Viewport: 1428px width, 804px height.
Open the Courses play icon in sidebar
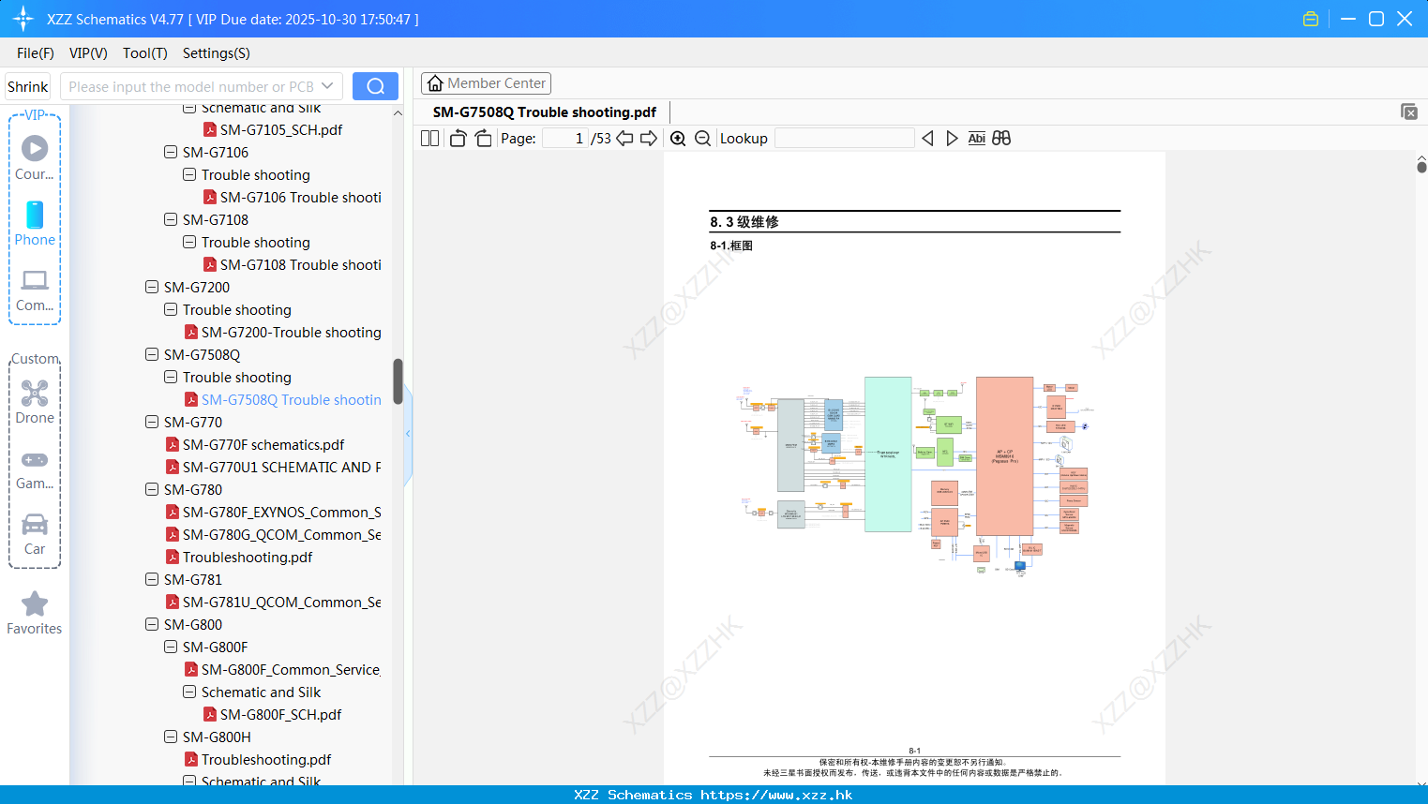[x=35, y=148]
